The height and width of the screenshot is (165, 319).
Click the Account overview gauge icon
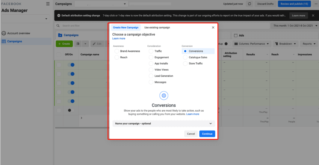point(4,33)
